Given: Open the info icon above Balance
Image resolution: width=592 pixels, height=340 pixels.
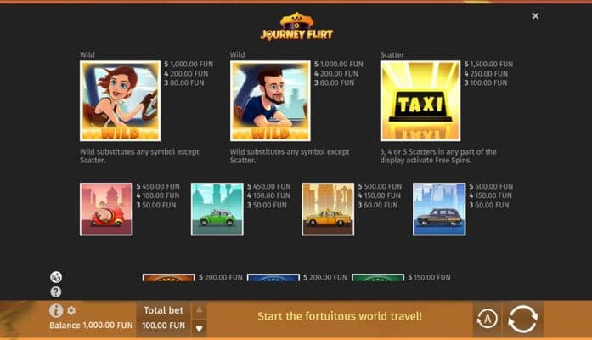Looking at the screenshot, I should tap(56, 310).
